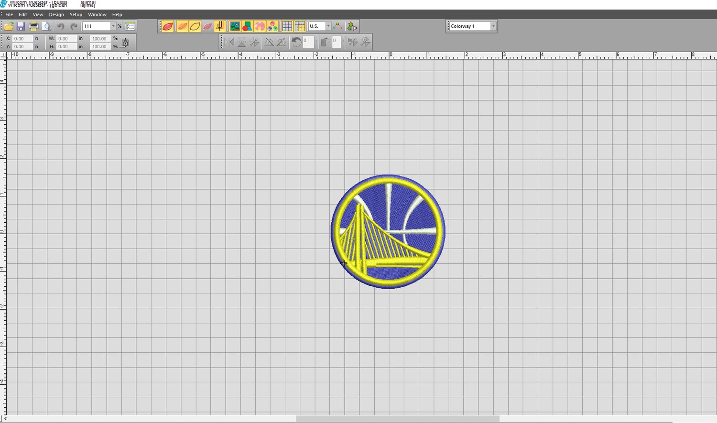The height and width of the screenshot is (423, 717).
Task: Click the curved-arrow rotate by angle icon
Action: coord(296,42)
